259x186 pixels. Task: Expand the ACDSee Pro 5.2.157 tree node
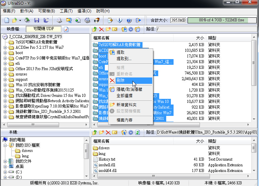pyautogui.click(x=5, y=48)
